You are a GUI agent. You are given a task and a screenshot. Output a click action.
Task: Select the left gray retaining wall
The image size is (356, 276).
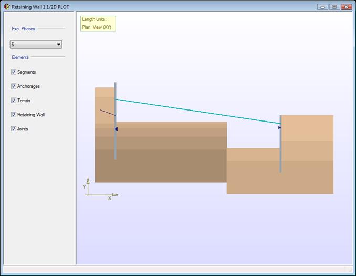116,121
